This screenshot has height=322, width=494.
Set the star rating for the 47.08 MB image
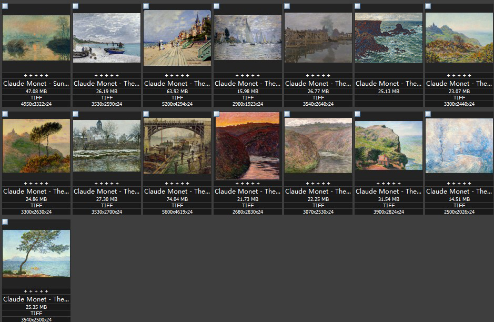pos(36,76)
